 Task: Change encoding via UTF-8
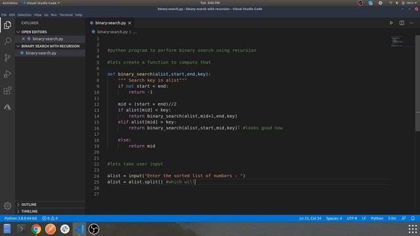click(x=352, y=218)
